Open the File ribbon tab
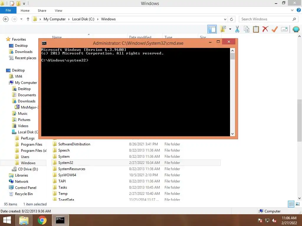 tap(8, 10)
